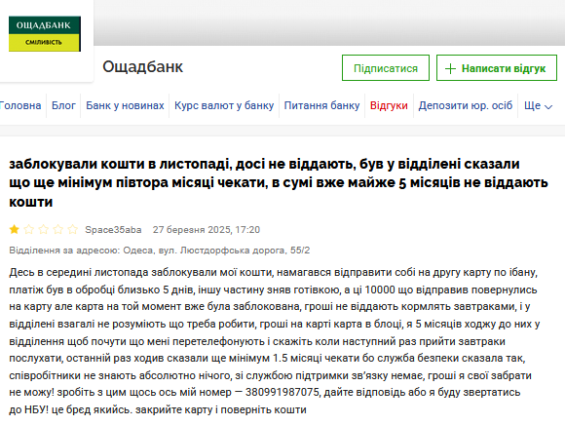Viewport: 565px width, 425px height.
Task: Expand the Ще dropdown menu
Action: 538,105
